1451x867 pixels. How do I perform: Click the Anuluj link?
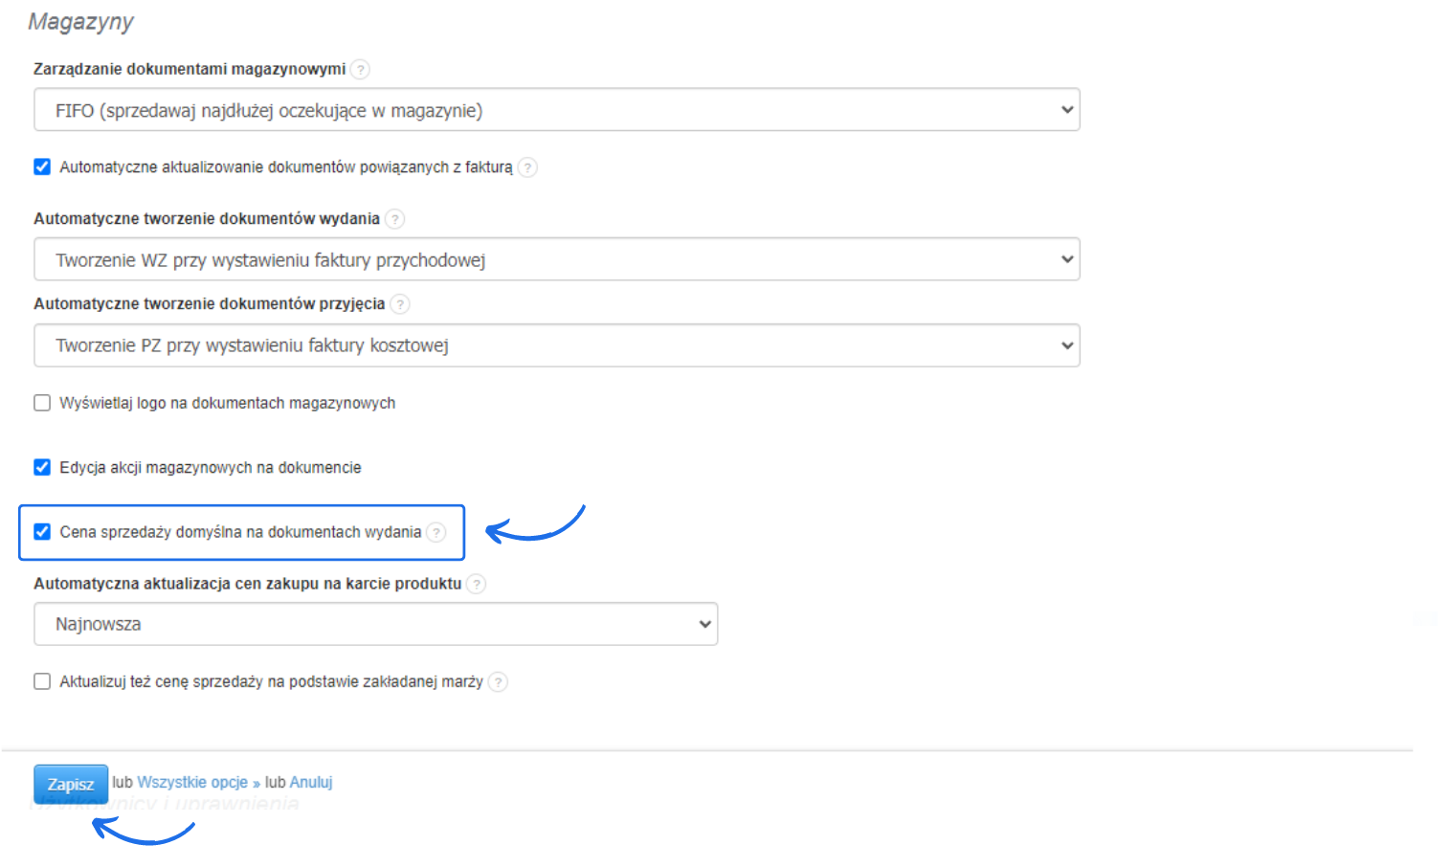311,783
